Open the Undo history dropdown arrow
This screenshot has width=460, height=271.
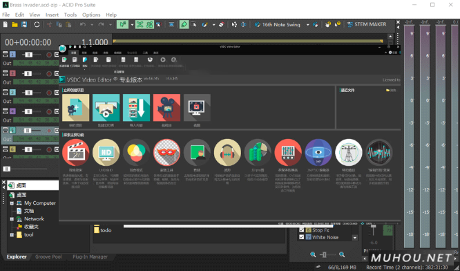pos(92,25)
